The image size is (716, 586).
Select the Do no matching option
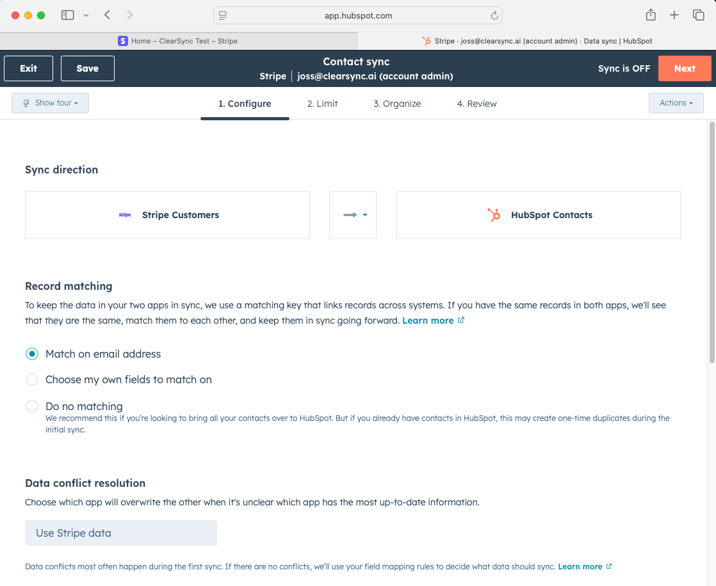[x=32, y=406]
